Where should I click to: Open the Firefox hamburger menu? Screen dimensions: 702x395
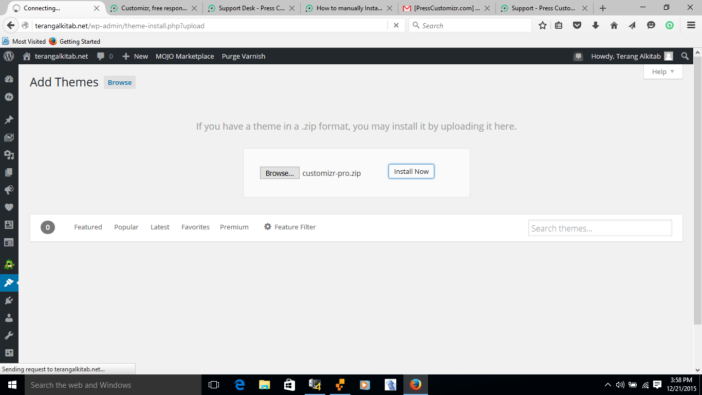[691, 26]
